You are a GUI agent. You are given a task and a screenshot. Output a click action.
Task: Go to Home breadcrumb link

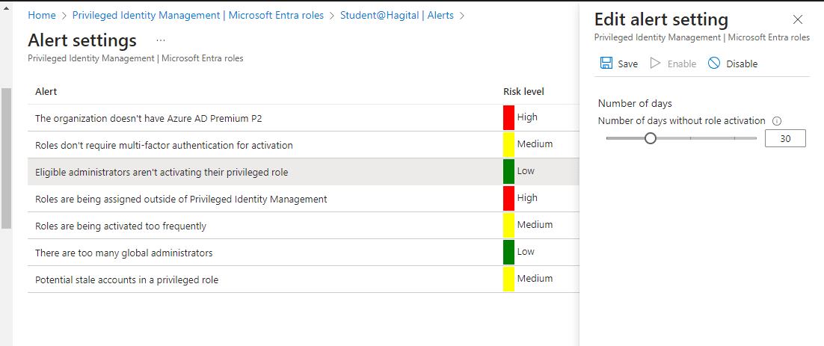(42, 15)
